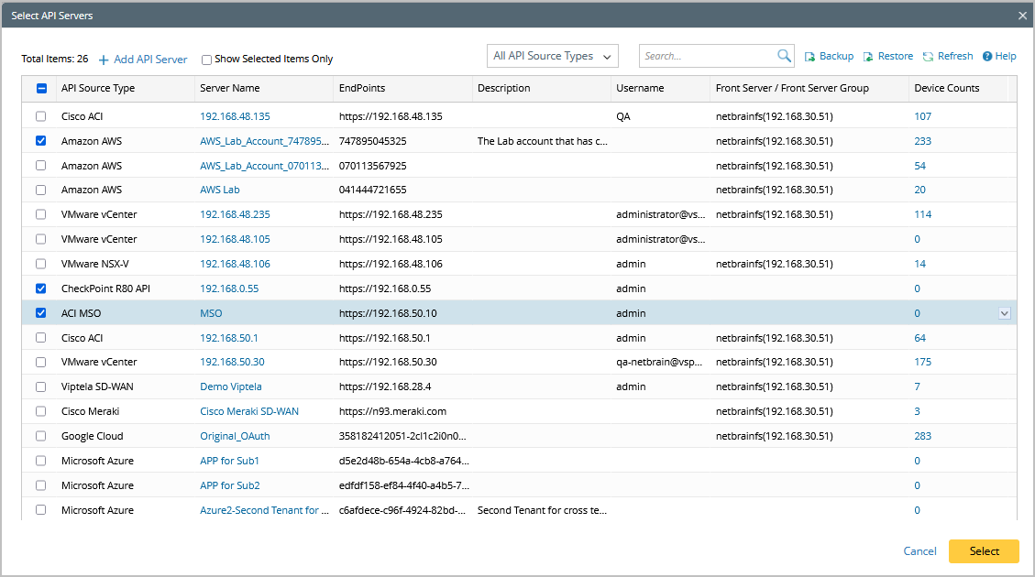Click the plus icon to add API server

104,60
